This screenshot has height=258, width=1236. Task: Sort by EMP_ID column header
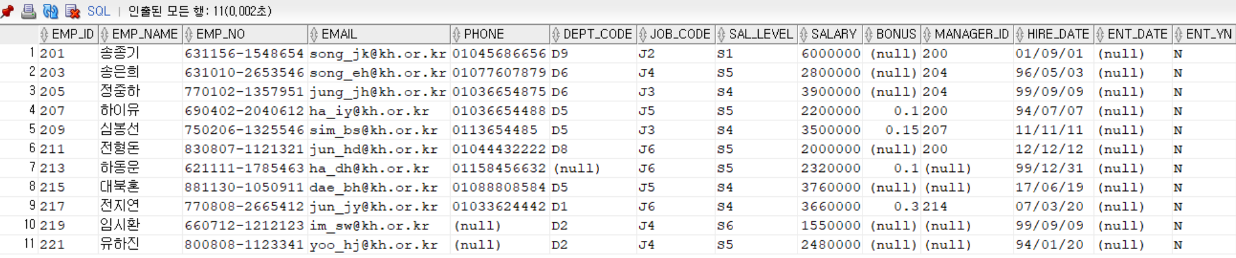[x=68, y=34]
